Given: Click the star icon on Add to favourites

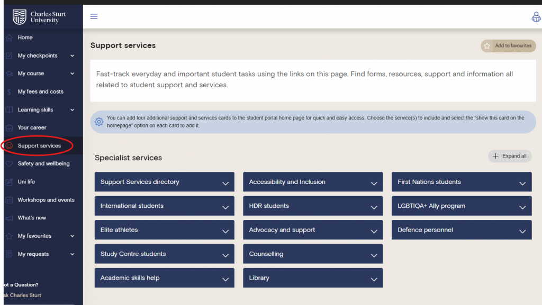Looking at the screenshot, I should pos(487,46).
